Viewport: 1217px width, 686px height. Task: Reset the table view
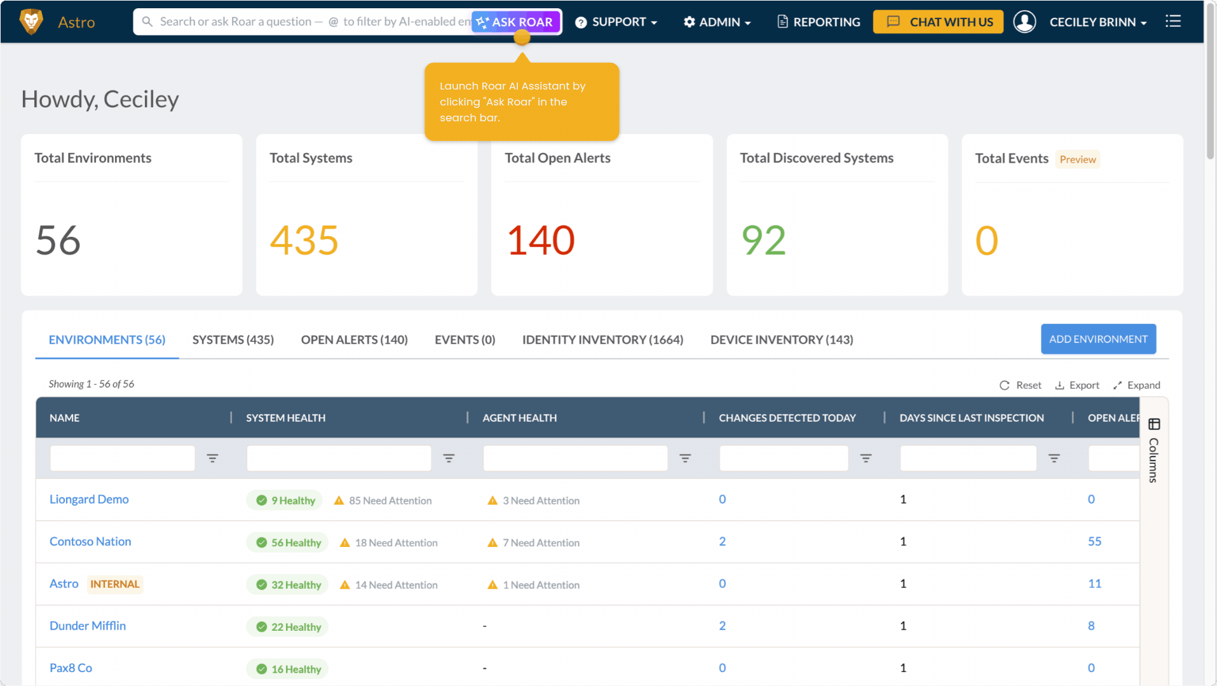pos(1021,385)
